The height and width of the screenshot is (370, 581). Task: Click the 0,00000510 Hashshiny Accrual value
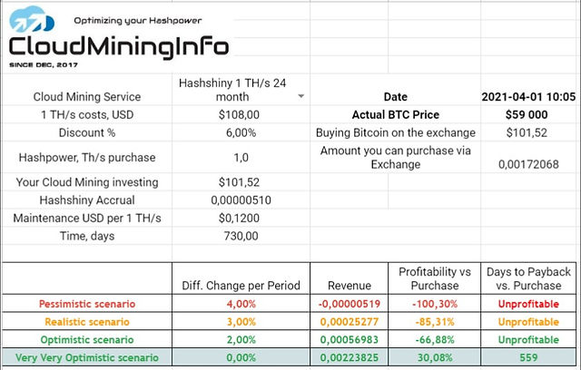(x=240, y=200)
